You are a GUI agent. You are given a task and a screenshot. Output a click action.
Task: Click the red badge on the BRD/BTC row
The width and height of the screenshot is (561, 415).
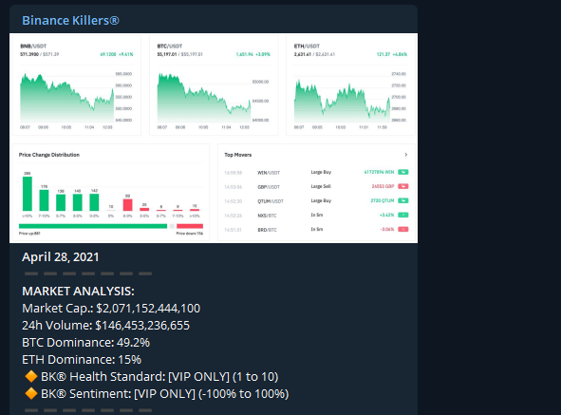click(x=403, y=229)
